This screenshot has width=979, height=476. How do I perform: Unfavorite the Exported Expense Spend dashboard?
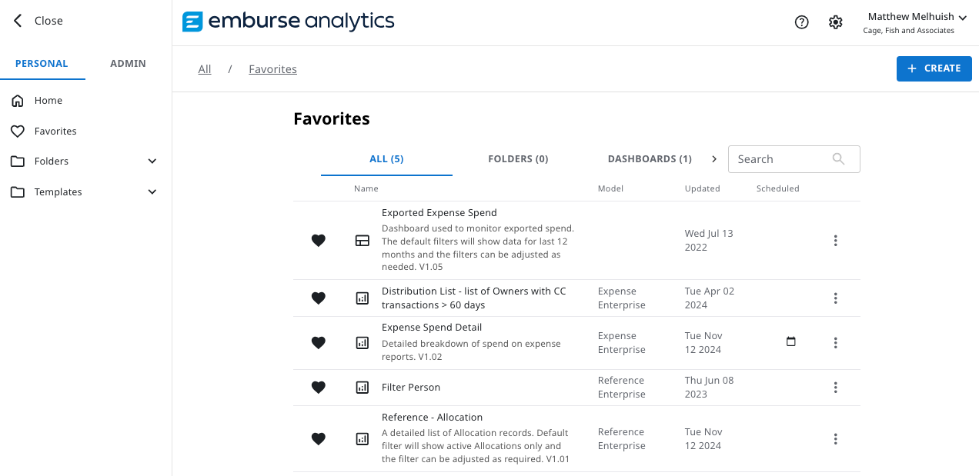pos(318,240)
